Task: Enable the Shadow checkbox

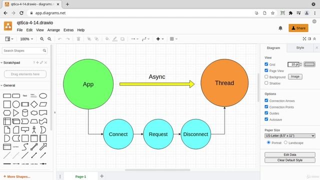Action: [x=266, y=83]
